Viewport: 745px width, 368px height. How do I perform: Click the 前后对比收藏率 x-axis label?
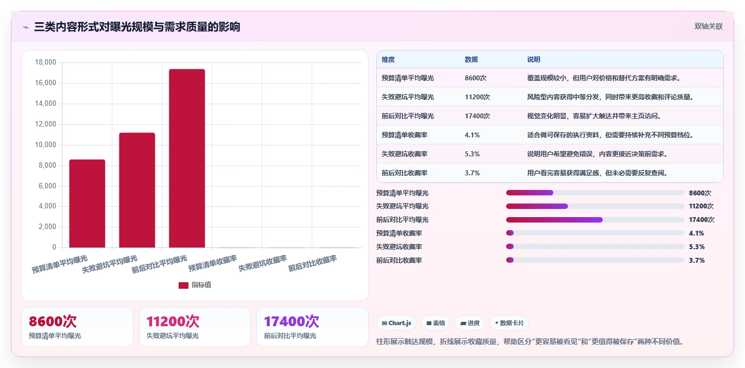coord(313,263)
